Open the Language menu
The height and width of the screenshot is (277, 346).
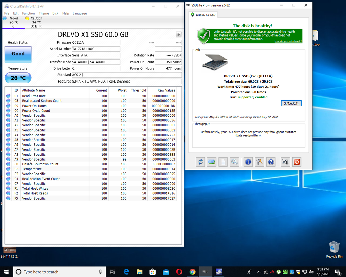pyautogui.click(x=80, y=13)
